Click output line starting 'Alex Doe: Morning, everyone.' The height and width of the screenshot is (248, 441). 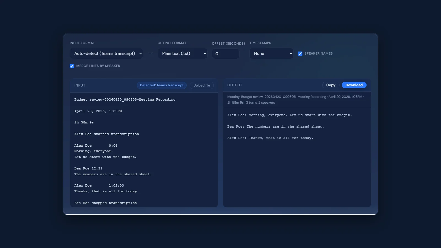(289, 115)
